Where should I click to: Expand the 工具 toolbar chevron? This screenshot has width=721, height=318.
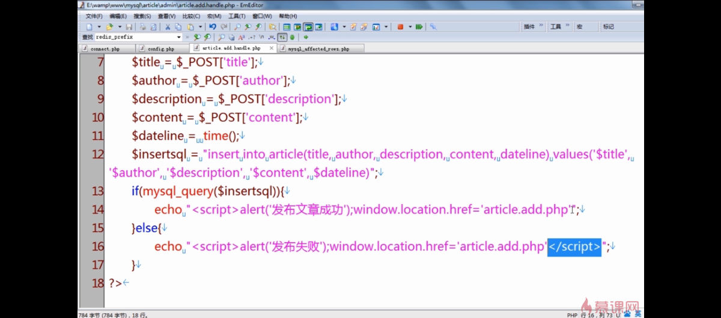(x=567, y=26)
